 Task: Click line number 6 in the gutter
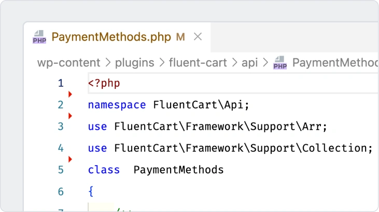coord(61,192)
